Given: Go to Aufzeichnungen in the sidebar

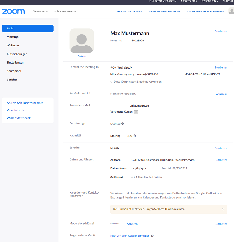Looking at the screenshot, I should (17, 54).
